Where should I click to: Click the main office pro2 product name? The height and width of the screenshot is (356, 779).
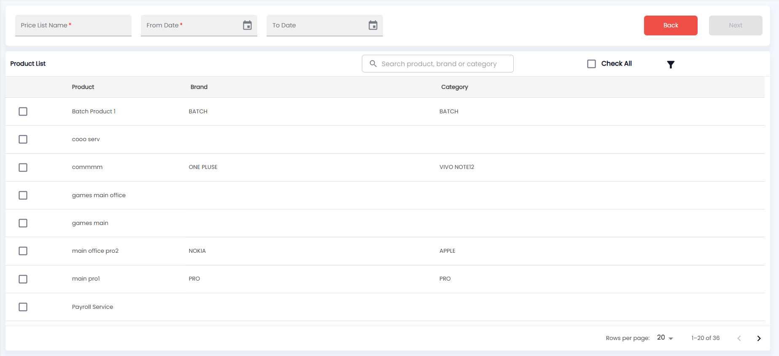tap(95, 251)
